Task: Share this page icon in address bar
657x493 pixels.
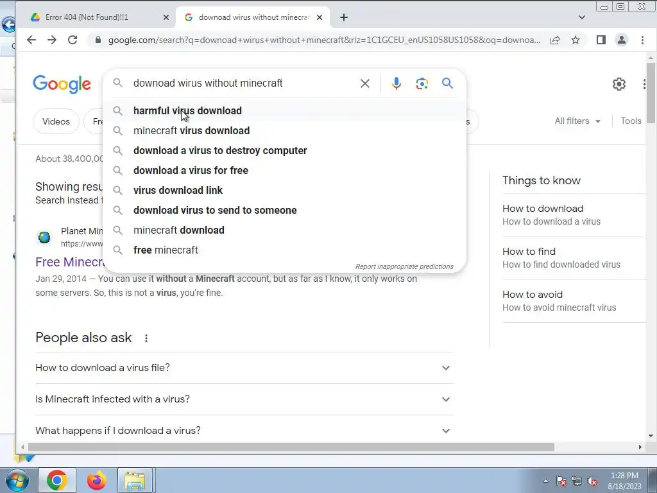Action: click(x=555, y=40)
